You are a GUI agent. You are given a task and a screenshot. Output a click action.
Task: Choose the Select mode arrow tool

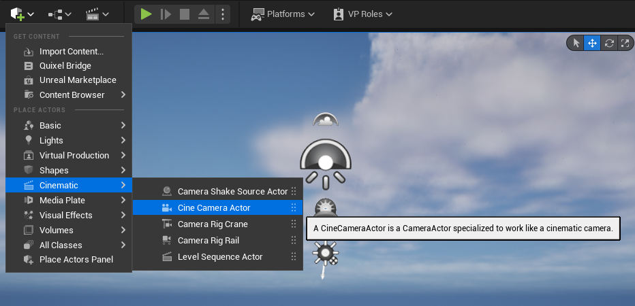pos(576,43)
